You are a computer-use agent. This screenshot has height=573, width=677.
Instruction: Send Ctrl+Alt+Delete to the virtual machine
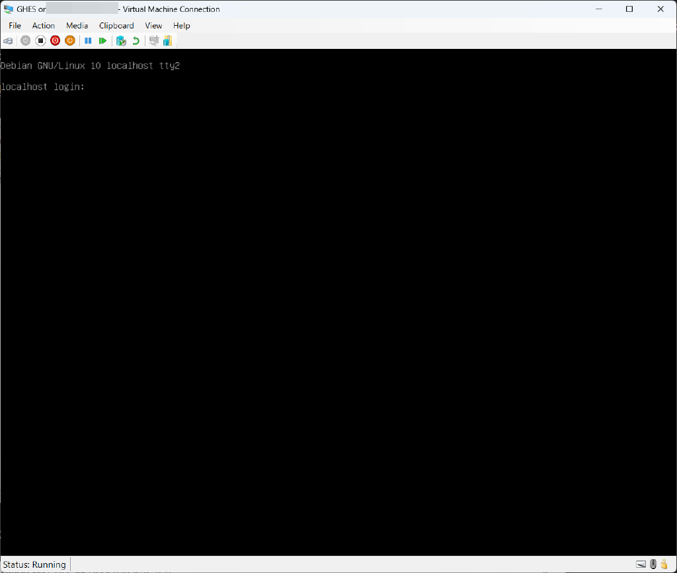click(x=7, y=40)
